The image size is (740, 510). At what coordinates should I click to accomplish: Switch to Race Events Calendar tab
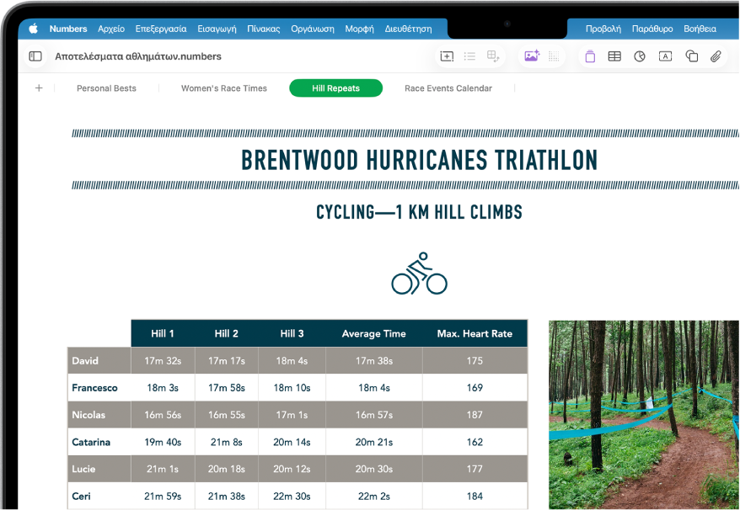point(448,88)
